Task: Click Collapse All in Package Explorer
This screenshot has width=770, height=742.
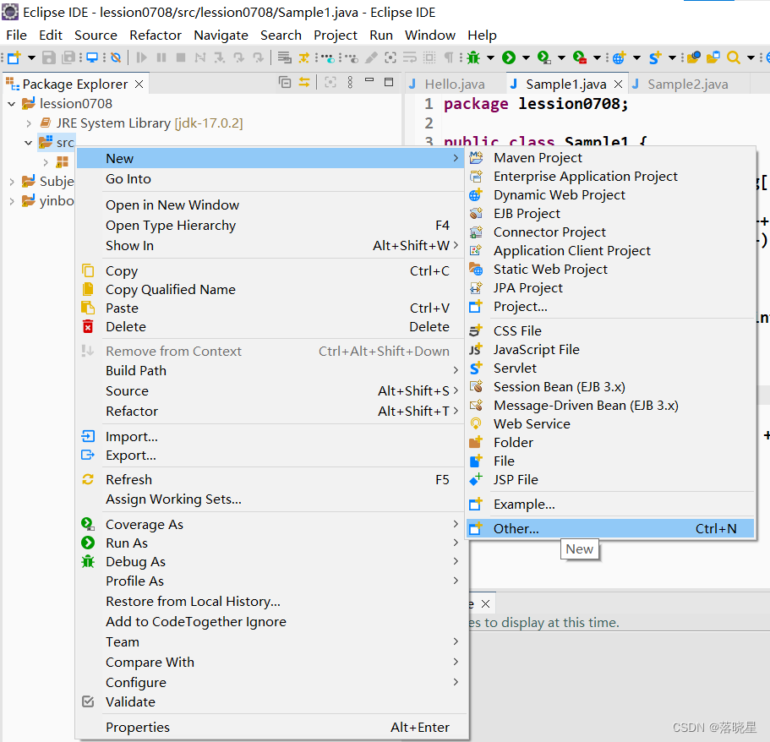Action: tap(285, 82)
